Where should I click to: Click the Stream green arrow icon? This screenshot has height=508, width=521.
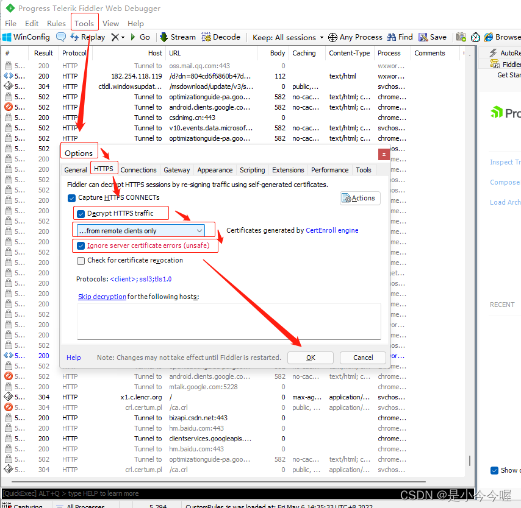[x=163, y=37]
